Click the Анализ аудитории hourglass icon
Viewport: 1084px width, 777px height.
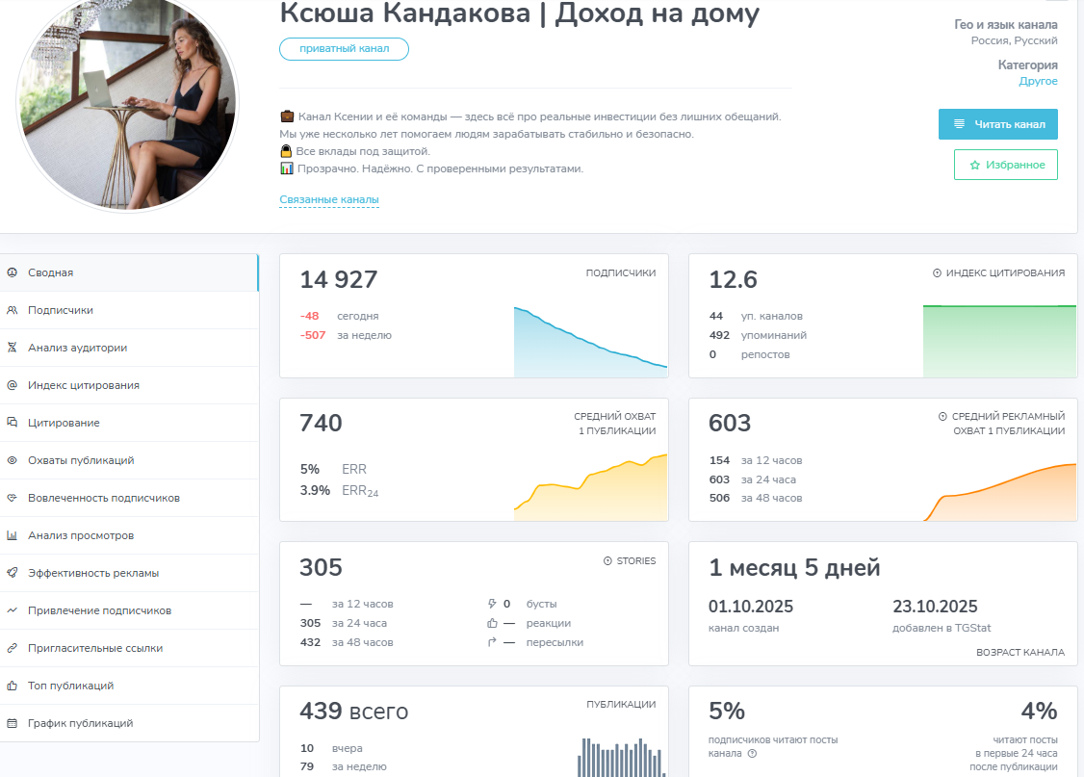pyautogui.click(x=12, y=348)
